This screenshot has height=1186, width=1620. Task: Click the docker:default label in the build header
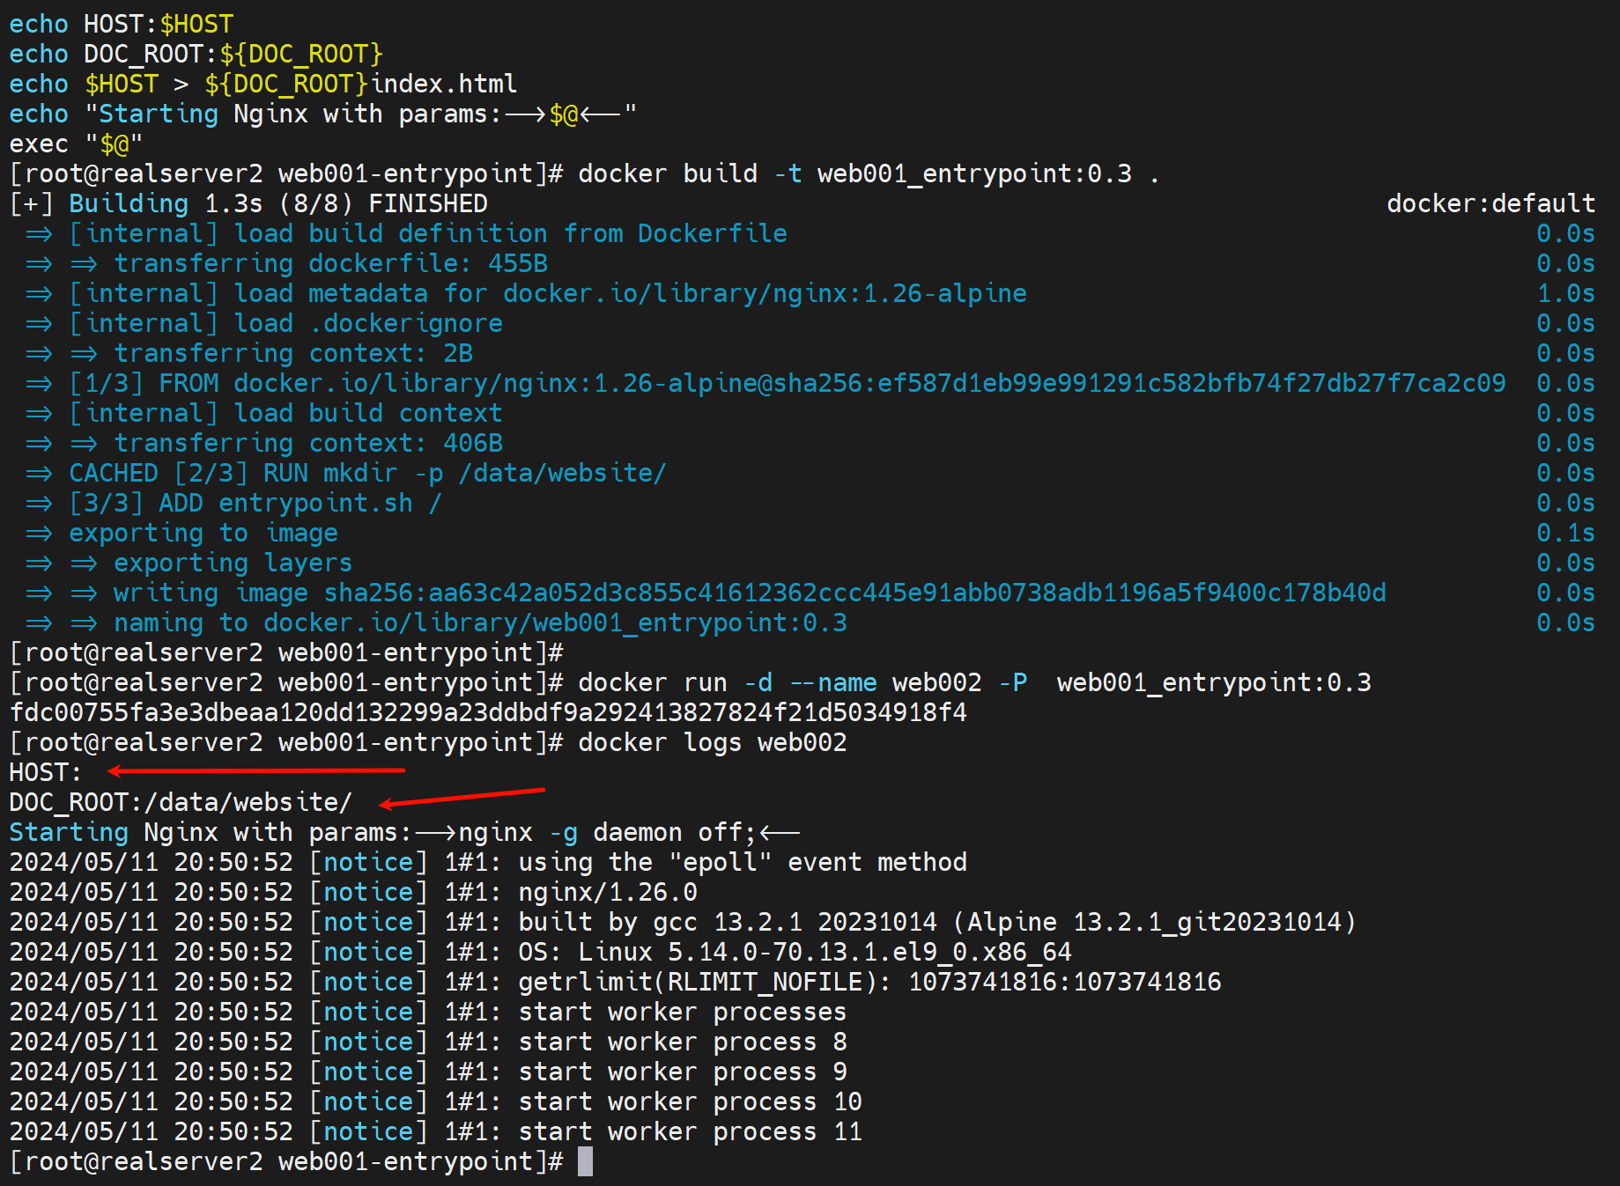tap(1491, 203)
